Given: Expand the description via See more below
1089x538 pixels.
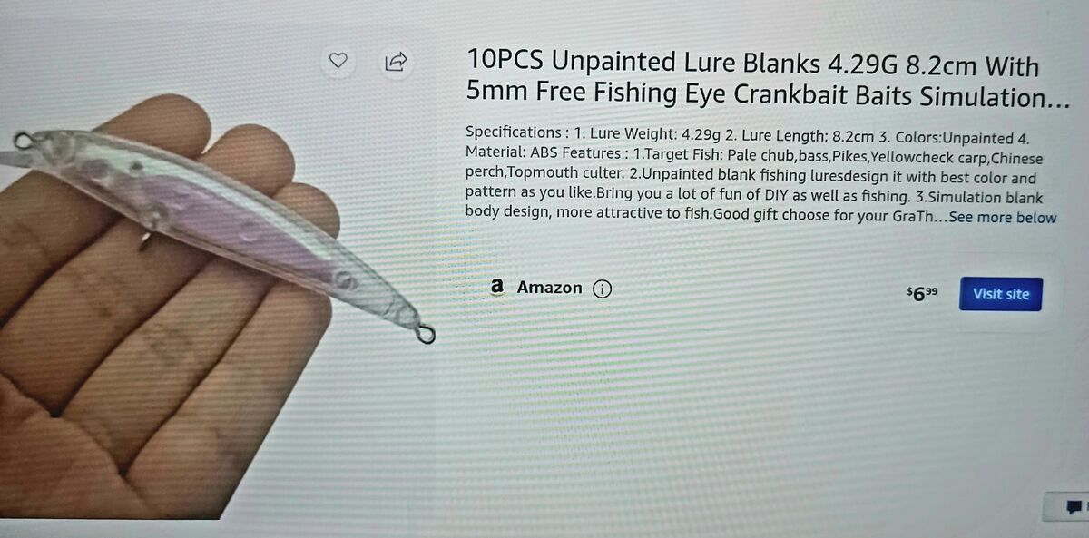Looking at the screenshot, I should [x=1003, y=218].
